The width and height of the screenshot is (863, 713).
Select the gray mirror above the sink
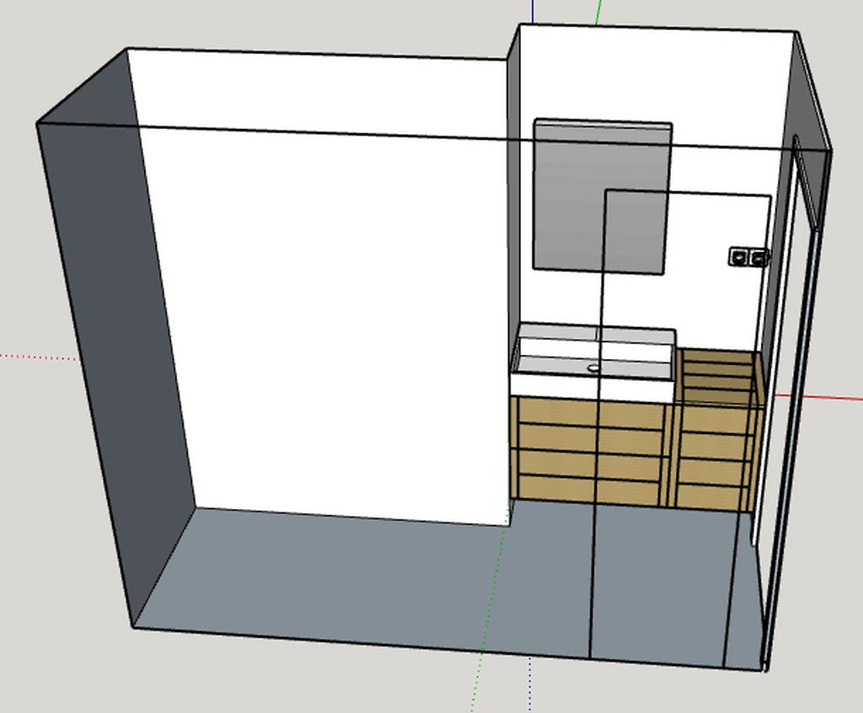(602, 196)
